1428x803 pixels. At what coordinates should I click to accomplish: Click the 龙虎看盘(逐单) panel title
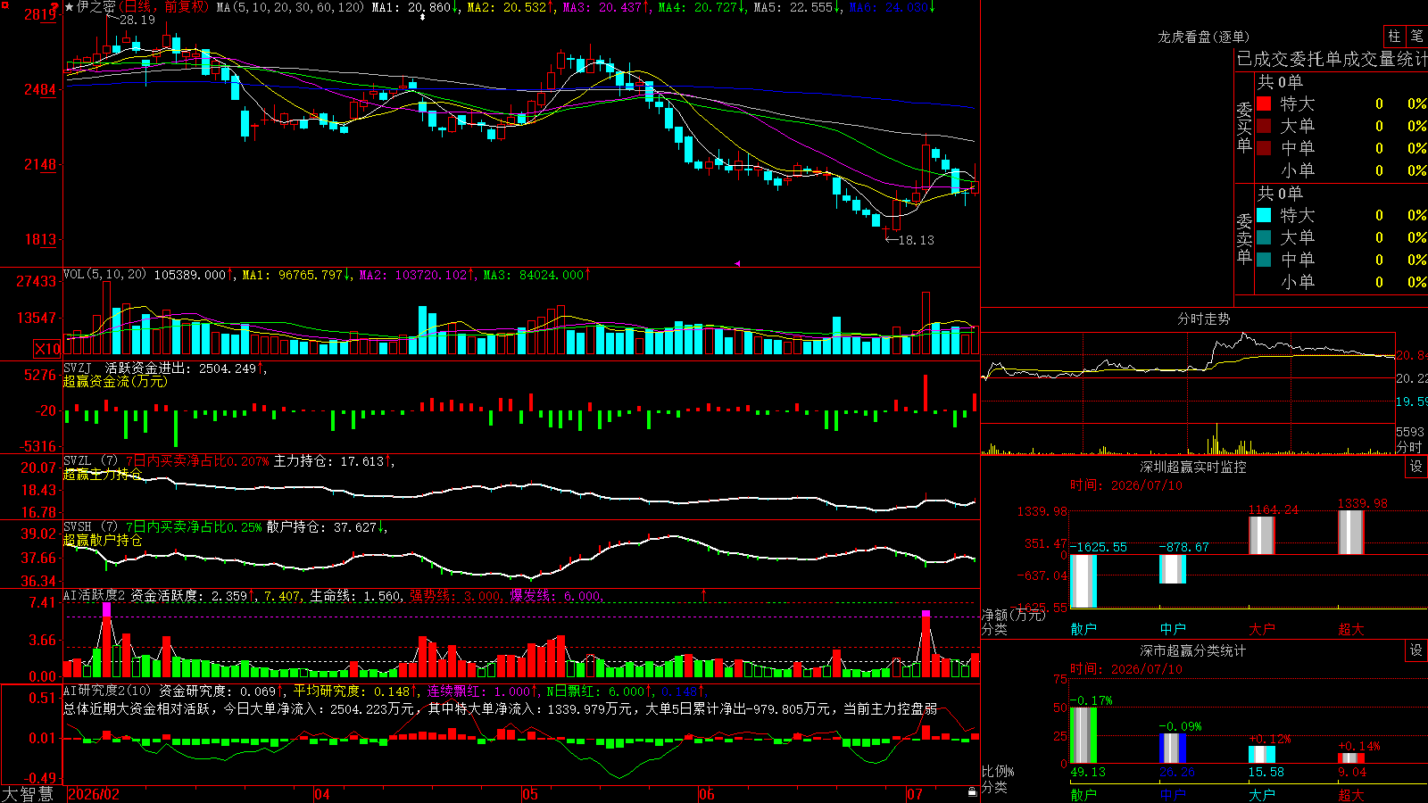[x=1203, y=37]
